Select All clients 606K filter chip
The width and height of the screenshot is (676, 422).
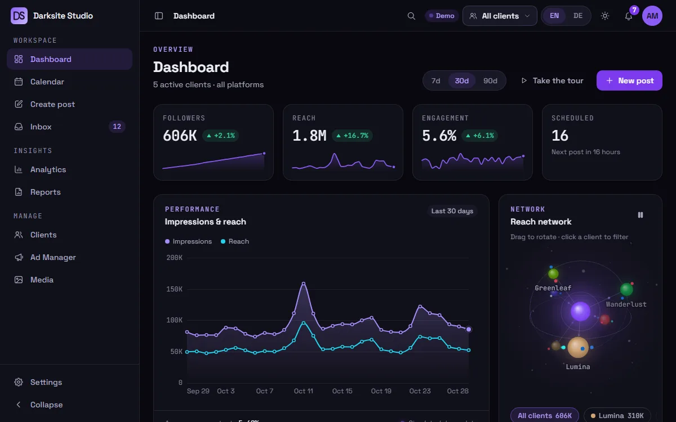pos(545,415)
